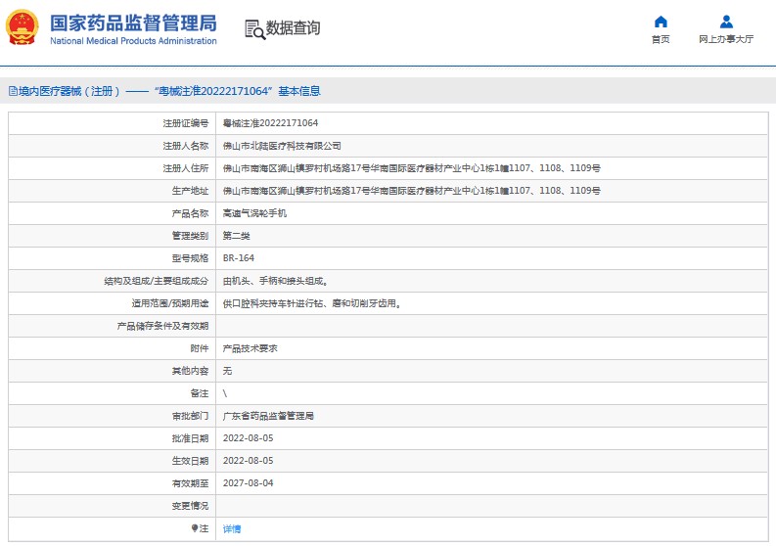776x546 pixels.
Task: Click registration number 粤械注准20222171064 in table
Action: [x=270, y=123]
